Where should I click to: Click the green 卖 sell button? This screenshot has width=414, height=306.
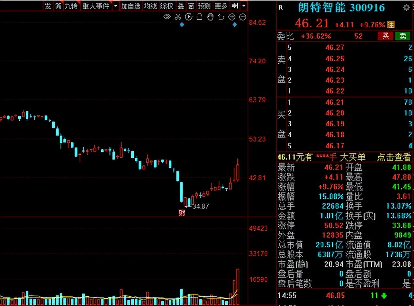pyautogui.click(x=403, y=36)
